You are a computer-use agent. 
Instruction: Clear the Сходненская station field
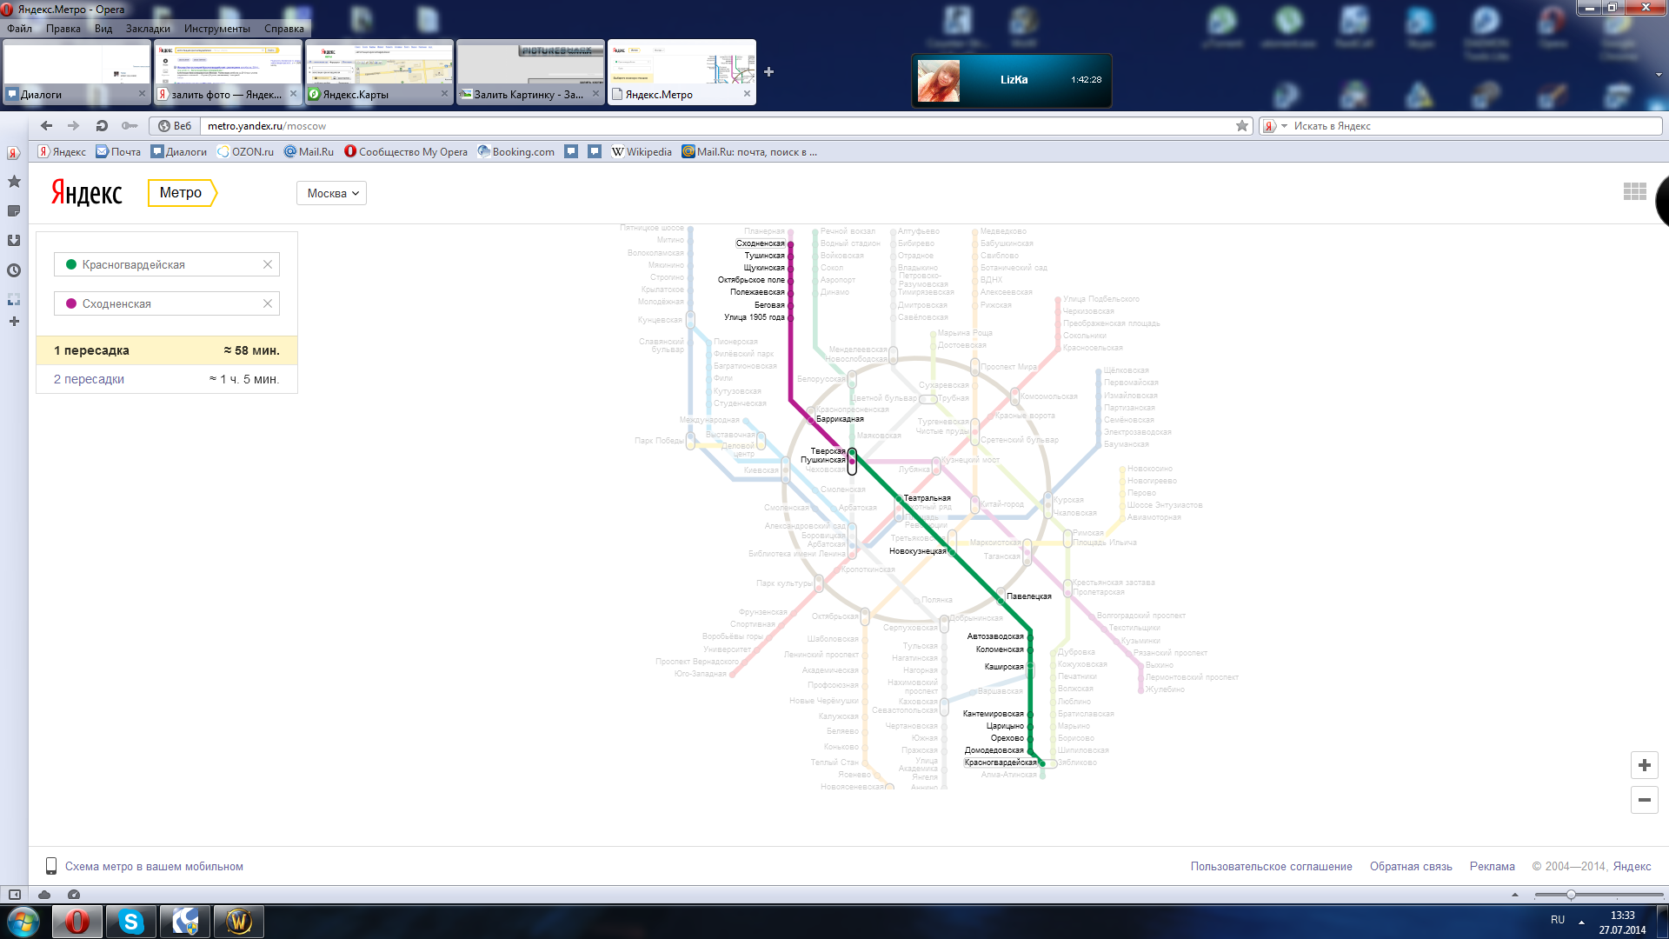268,303
